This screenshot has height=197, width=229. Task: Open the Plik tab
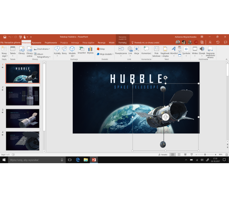2,42
